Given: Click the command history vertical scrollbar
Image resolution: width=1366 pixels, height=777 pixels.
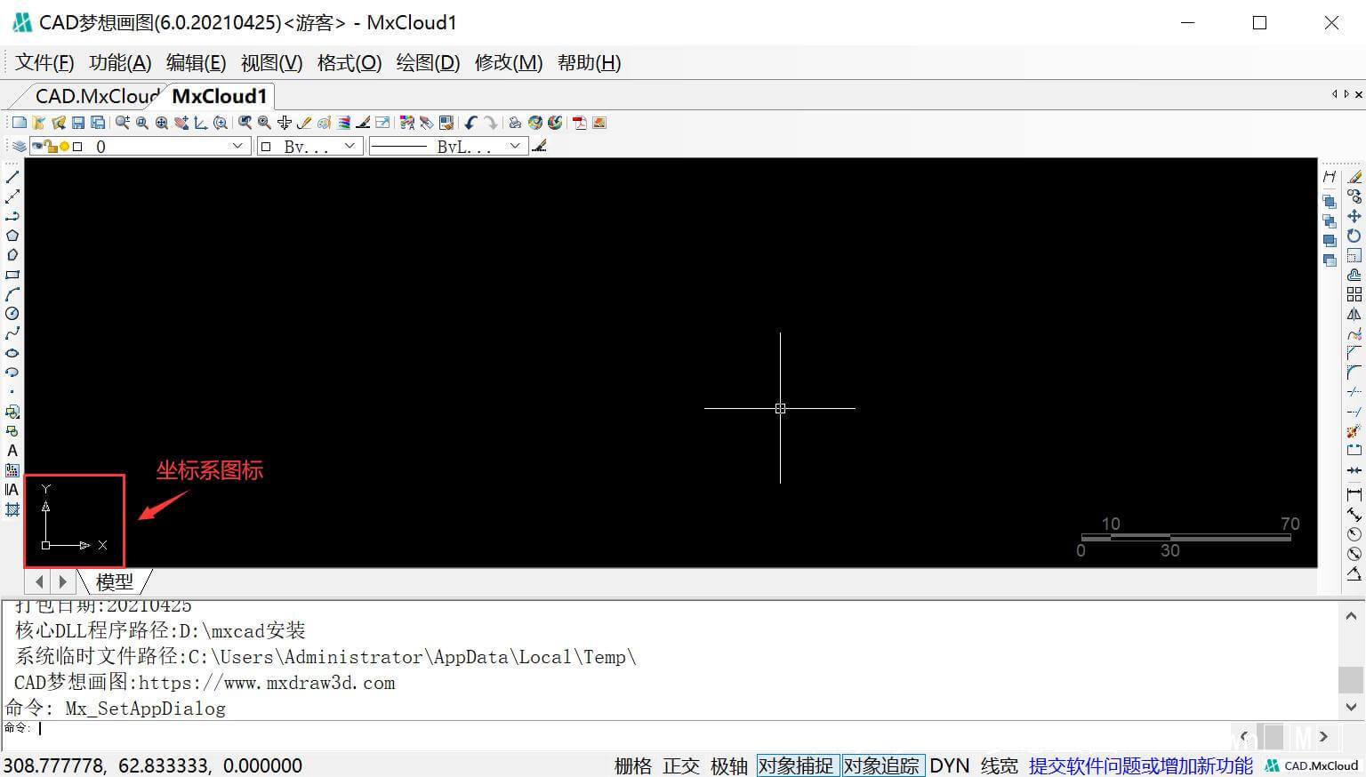Looking at the screenshot, I should (1352, 659).
